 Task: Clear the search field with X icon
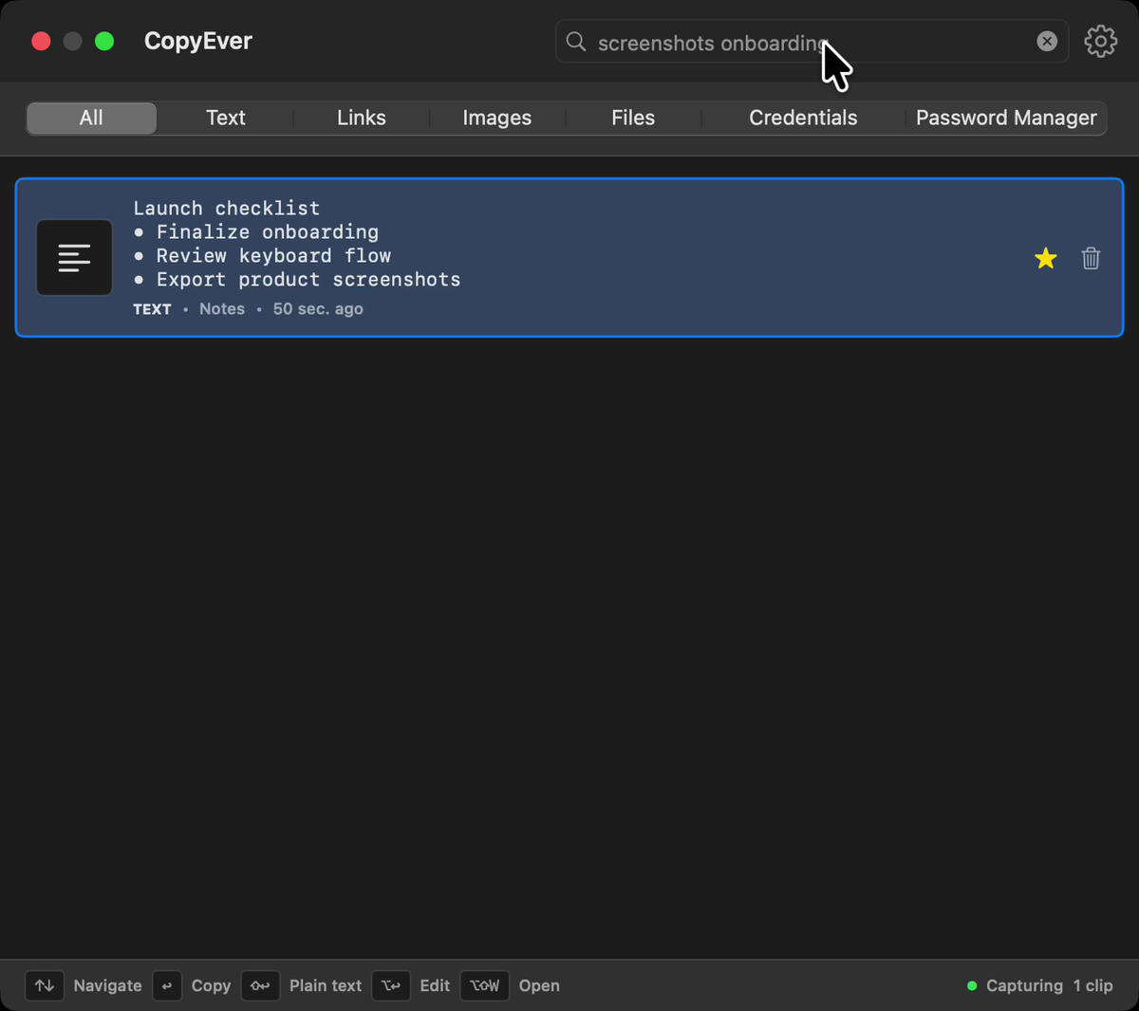(1047, 41)
